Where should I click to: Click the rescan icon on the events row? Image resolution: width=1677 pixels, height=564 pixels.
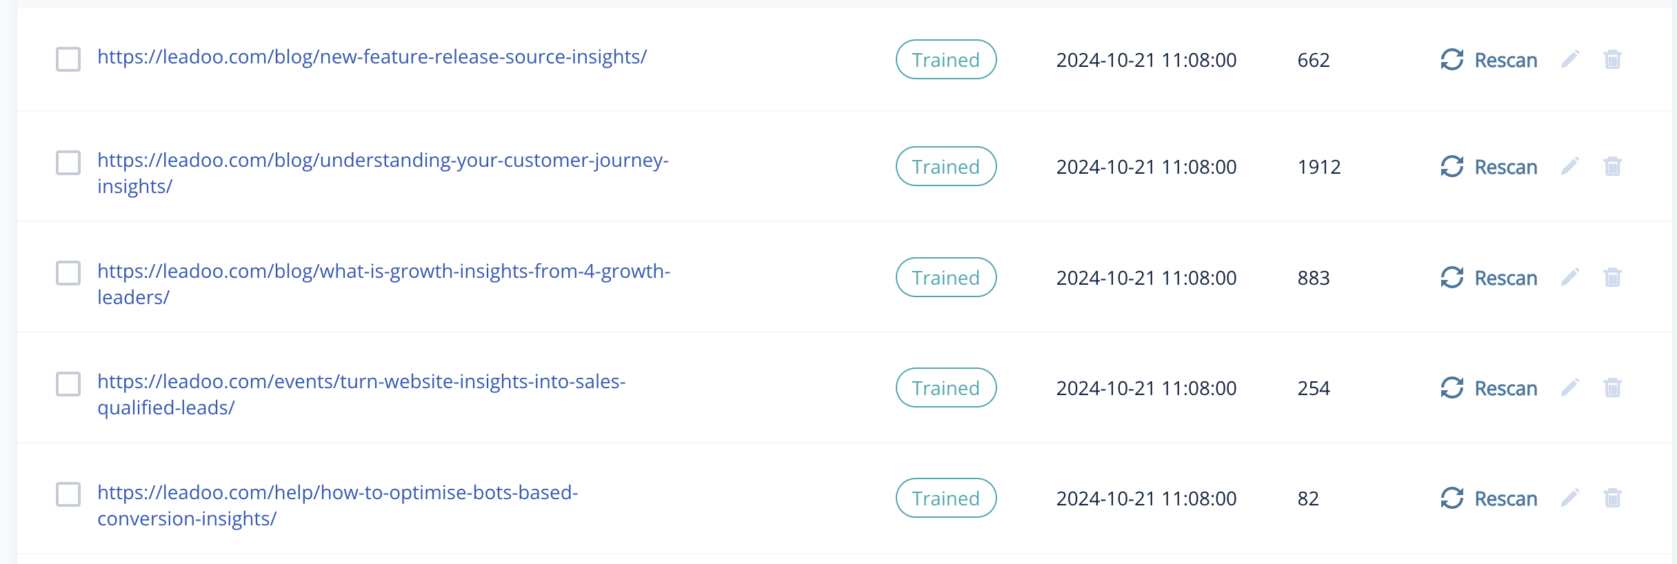(x=1453, y=387)
